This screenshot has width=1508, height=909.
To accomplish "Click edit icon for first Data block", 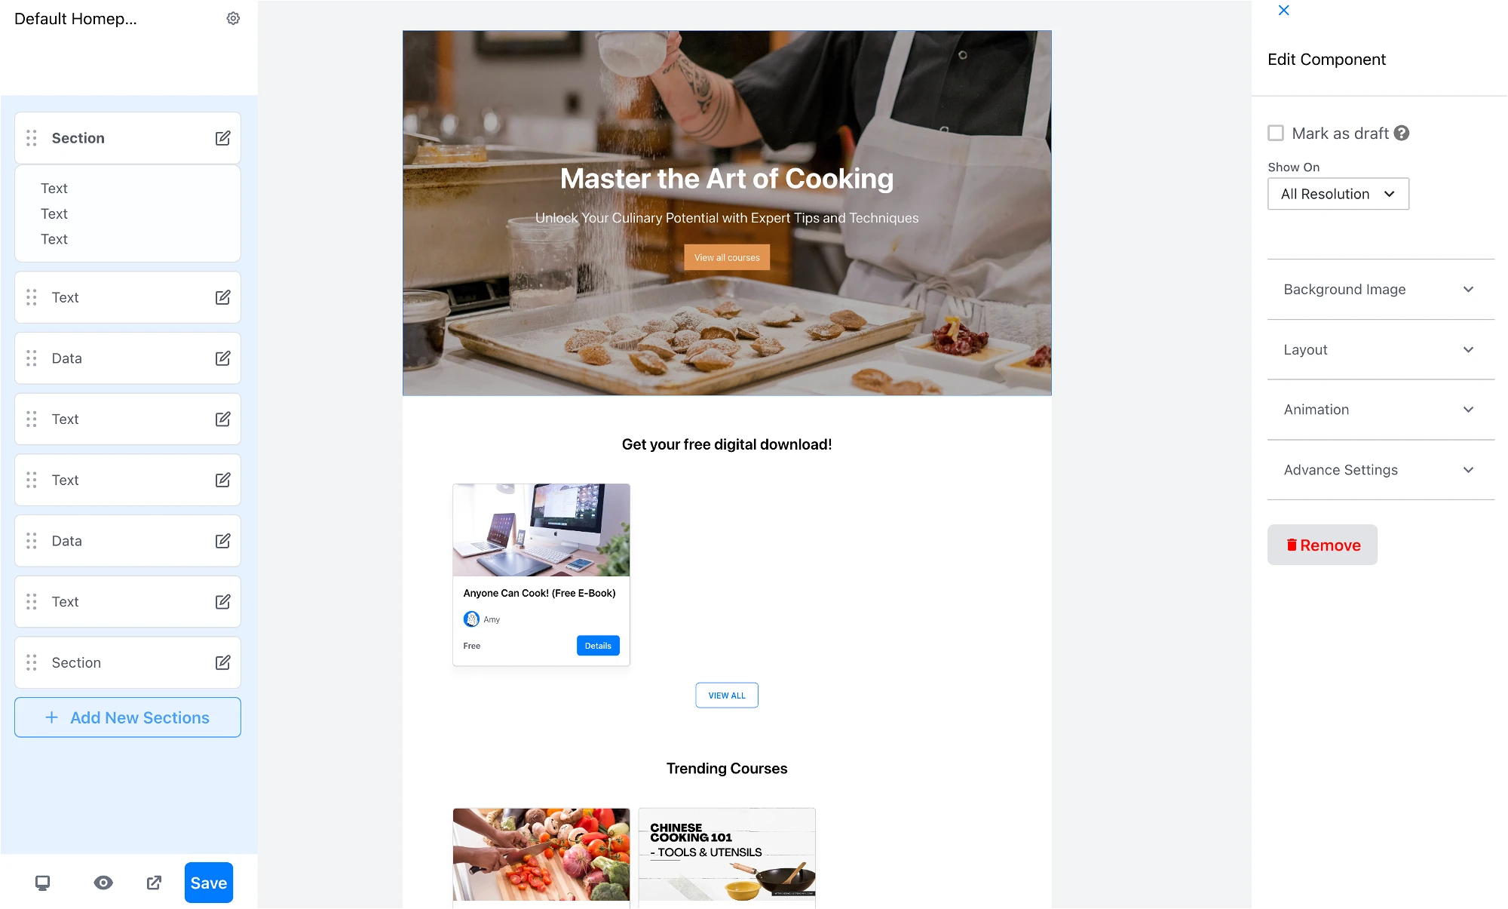I will (x=222, y=358).
